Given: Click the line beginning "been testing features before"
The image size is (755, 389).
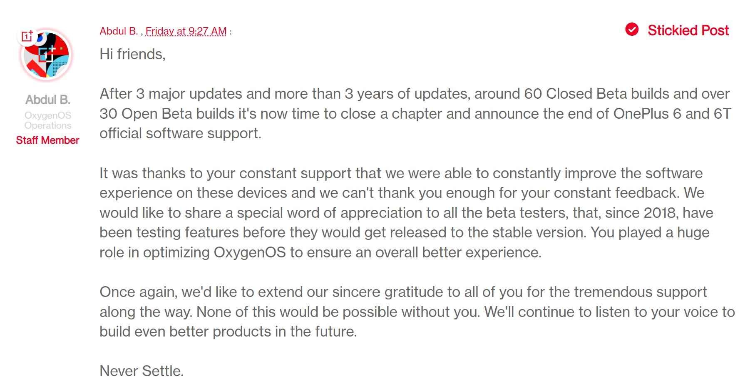Looking at the screenshot, I should (404, 232).
